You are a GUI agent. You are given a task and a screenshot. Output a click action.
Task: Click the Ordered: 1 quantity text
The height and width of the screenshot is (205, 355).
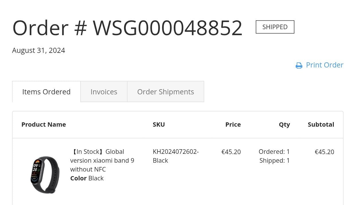pos(274,152)
